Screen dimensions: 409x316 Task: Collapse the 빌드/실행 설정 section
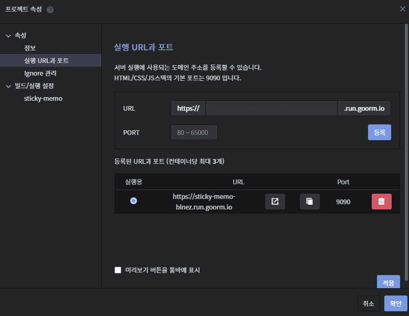[x=8, y=86]
